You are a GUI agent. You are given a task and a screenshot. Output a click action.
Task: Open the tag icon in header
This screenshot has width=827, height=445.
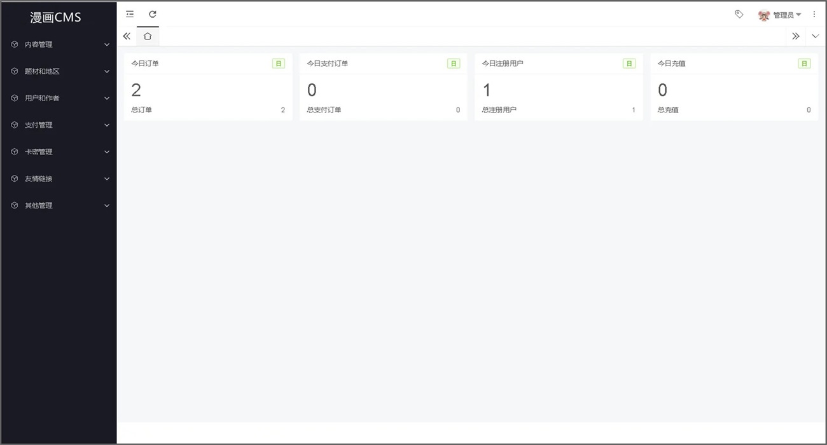click(x=739, y=14)
